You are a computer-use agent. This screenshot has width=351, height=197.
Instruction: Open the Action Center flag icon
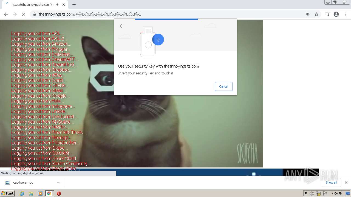[325, 193]
